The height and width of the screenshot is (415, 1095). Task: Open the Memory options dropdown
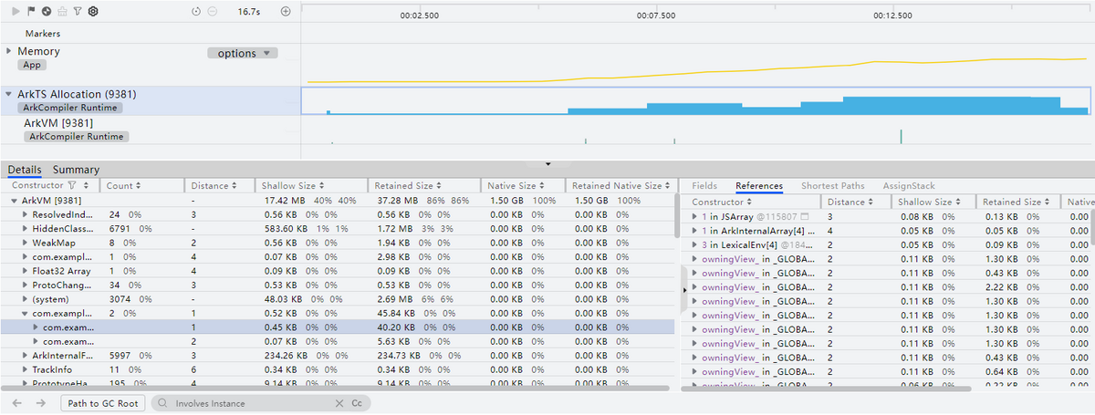242,53
